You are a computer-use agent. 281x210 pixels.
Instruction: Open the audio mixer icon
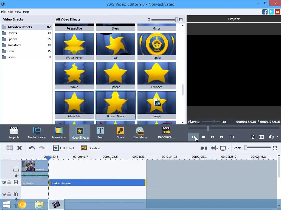214,148
